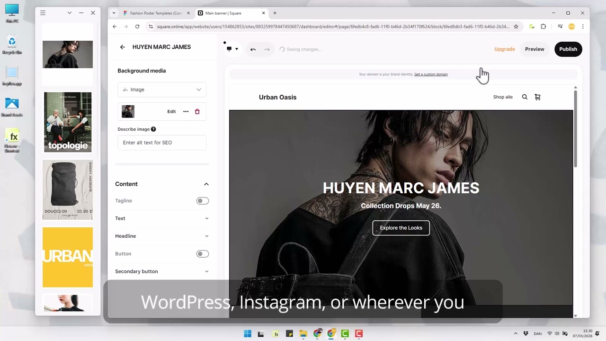Click the Collection Drops May 26 text
606x341 pixels.
(x=401, y=206)
